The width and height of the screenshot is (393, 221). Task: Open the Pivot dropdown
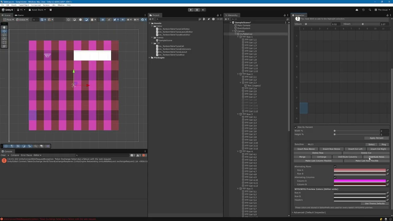coord(9,20)
